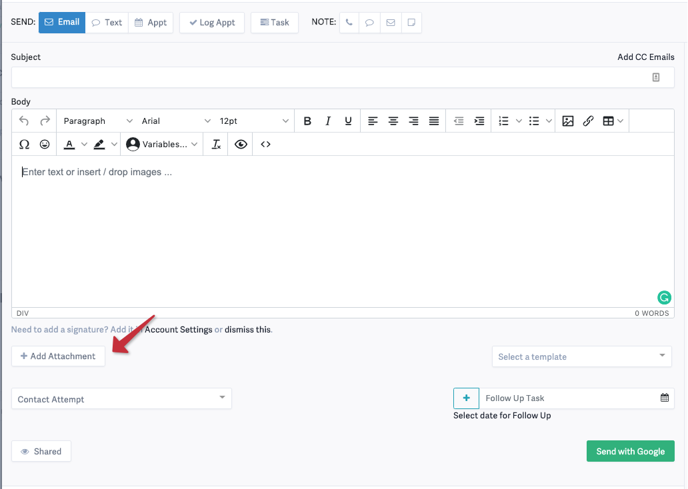This screenshot has width=688, height=489.
Task: Select the Task send option
Action: click(x=274, y=22)
